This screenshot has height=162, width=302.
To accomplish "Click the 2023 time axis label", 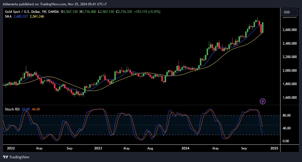I will (x=98, y=148).
